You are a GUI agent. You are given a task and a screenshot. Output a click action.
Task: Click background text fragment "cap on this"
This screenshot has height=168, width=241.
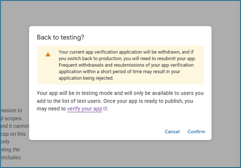13,134
